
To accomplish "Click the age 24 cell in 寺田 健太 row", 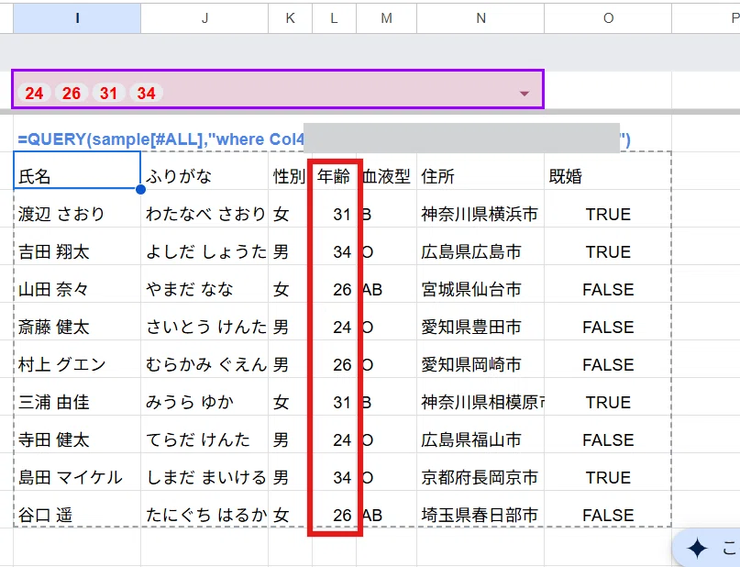I will point(334,434).
